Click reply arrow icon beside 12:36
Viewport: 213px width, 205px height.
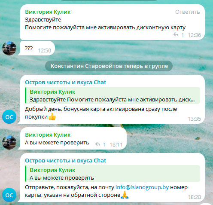pyautogui.click(x=176, y=35)
